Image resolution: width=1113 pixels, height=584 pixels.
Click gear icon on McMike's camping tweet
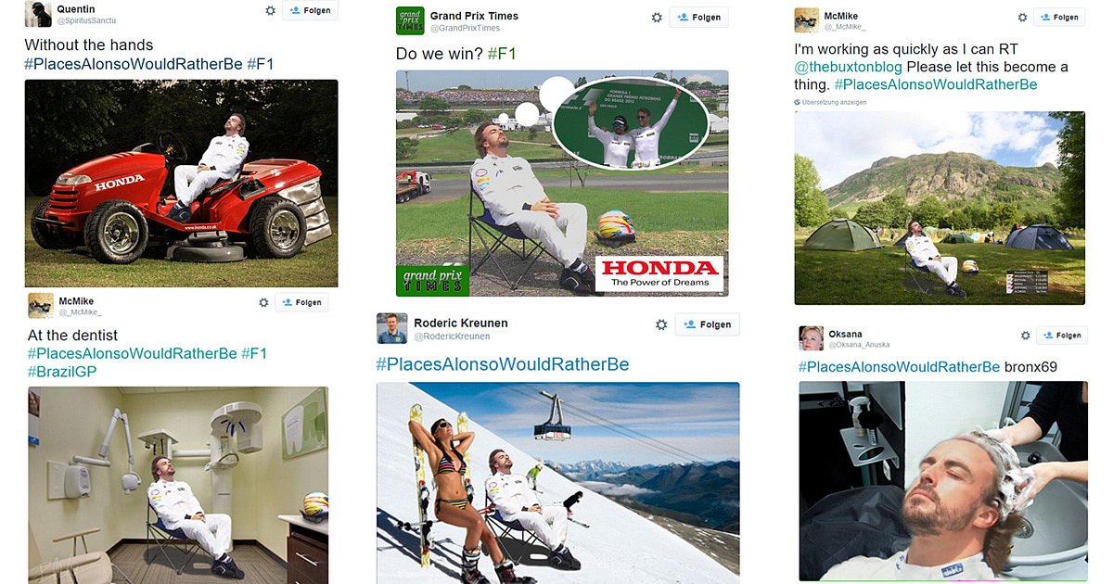point(1023,18)
